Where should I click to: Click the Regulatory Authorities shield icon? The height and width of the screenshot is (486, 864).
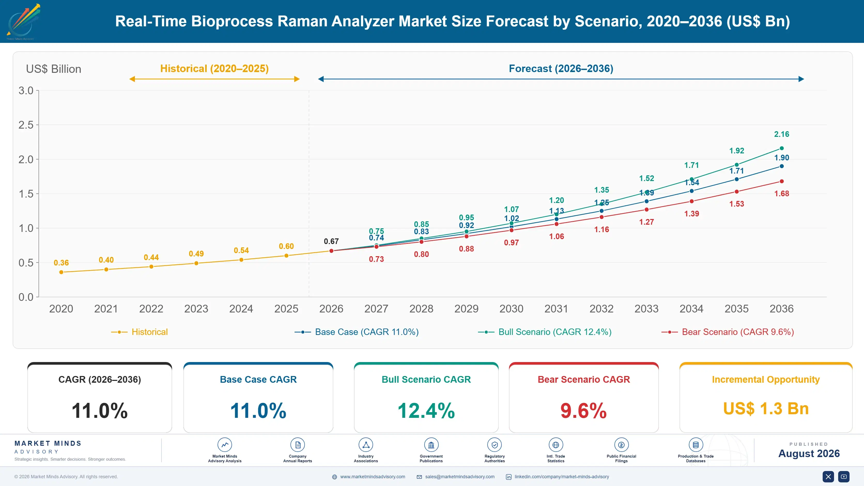(495, 445)
